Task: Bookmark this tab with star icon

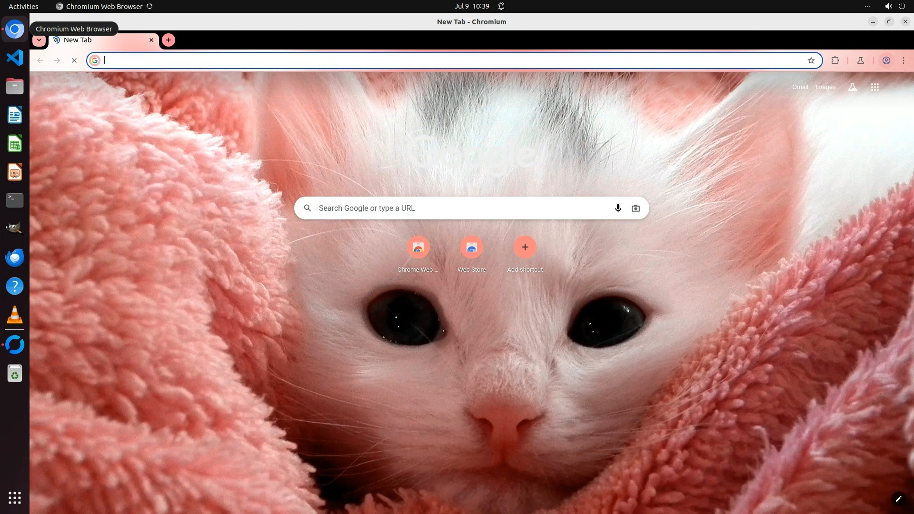Action: [811, 60]
